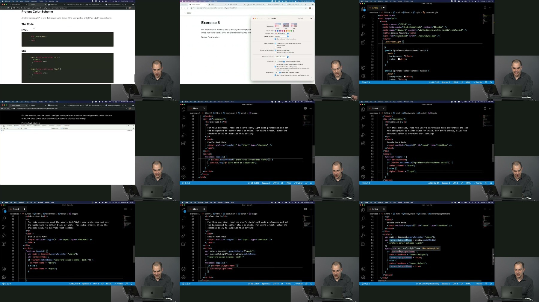Click errors and warnings indicator in Ln 11, Col 9 status bar
Viewport: 539px width, 302px height.
(x=366, y=82)
